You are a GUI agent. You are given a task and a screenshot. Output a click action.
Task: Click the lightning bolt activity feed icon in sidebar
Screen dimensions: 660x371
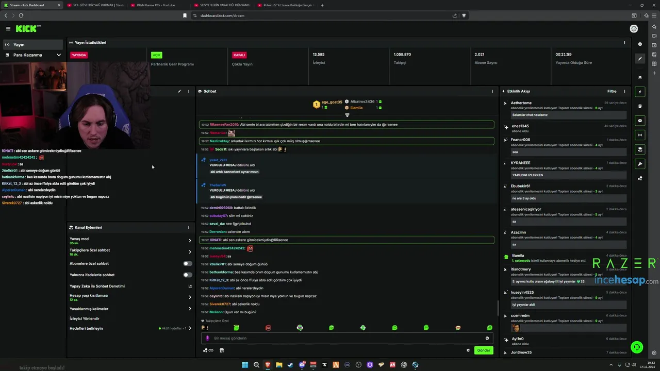[640, 92]
